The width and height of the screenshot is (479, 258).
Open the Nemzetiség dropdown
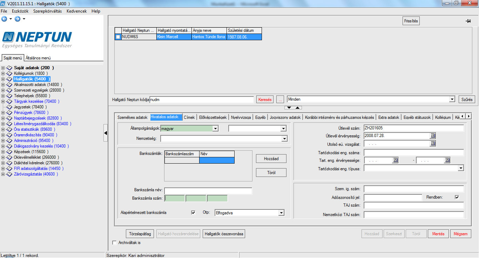[x=284, y=139]
